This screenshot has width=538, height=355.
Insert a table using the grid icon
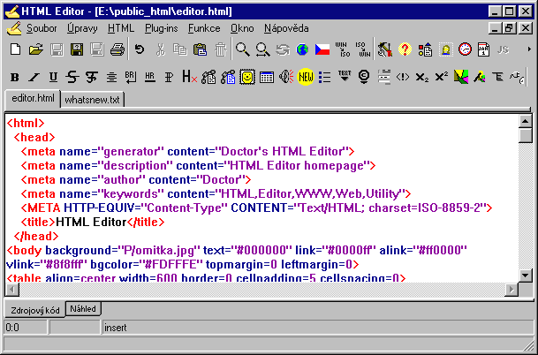(267, 77)
